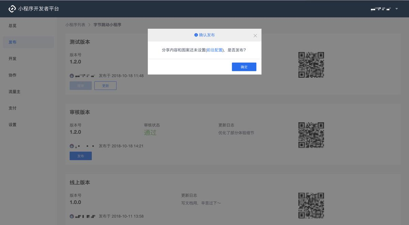The height and width of the screenshot is (225, 409).
Task: Navigate to the 设置 page
Action: [13, 124]
